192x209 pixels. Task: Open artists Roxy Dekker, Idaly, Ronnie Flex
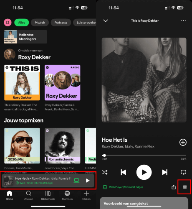[x=128, y=146]
